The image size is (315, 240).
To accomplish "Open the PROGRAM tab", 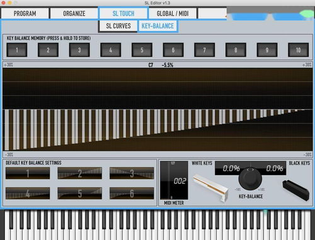I will click(x=25, y=13).
